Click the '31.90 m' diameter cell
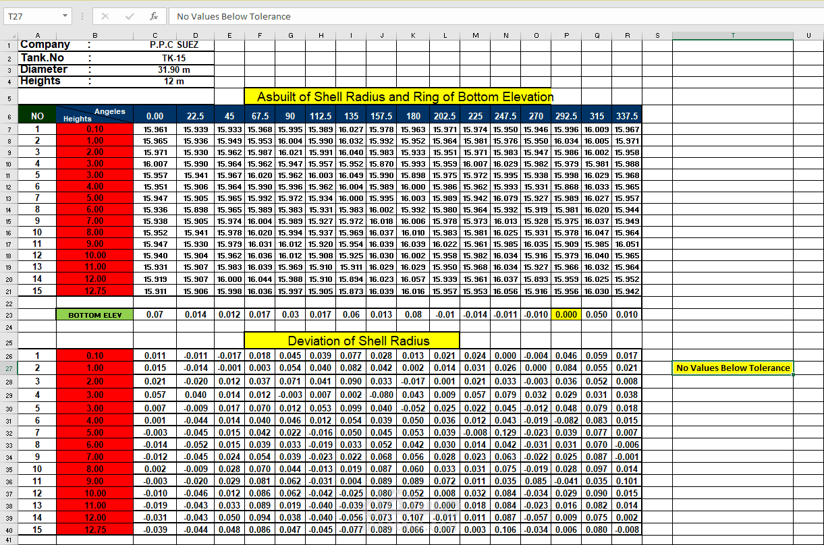The width and height of the screenshot is (824, 545). coord(173,69)
